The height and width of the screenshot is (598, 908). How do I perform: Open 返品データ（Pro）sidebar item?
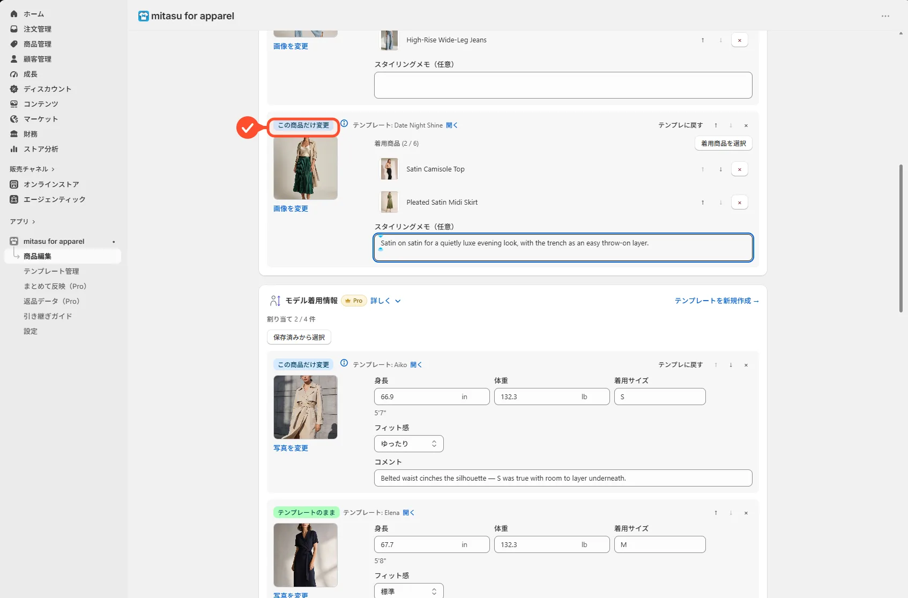coord(51,301)
